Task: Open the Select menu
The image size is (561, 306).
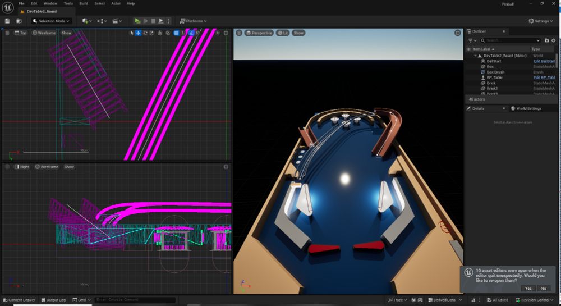Action: point(100,3)
